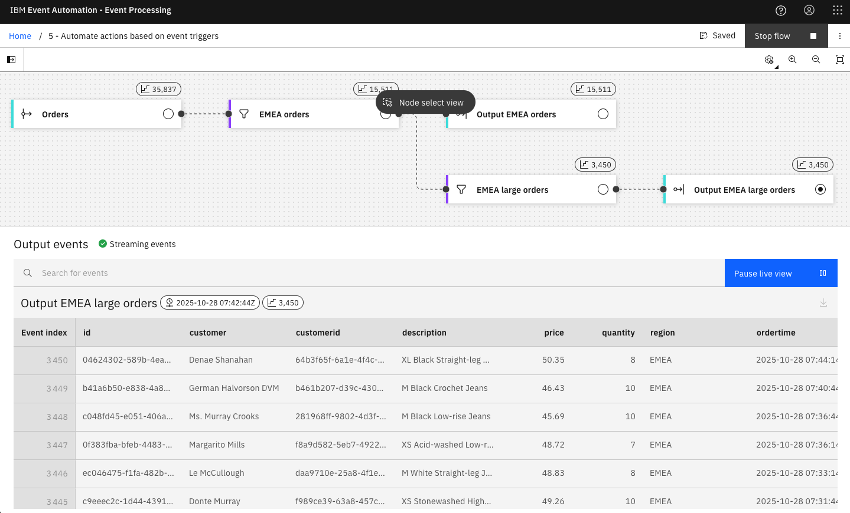Click the zoom in icon
Screen dimensions: 850x513
(793, 60)
